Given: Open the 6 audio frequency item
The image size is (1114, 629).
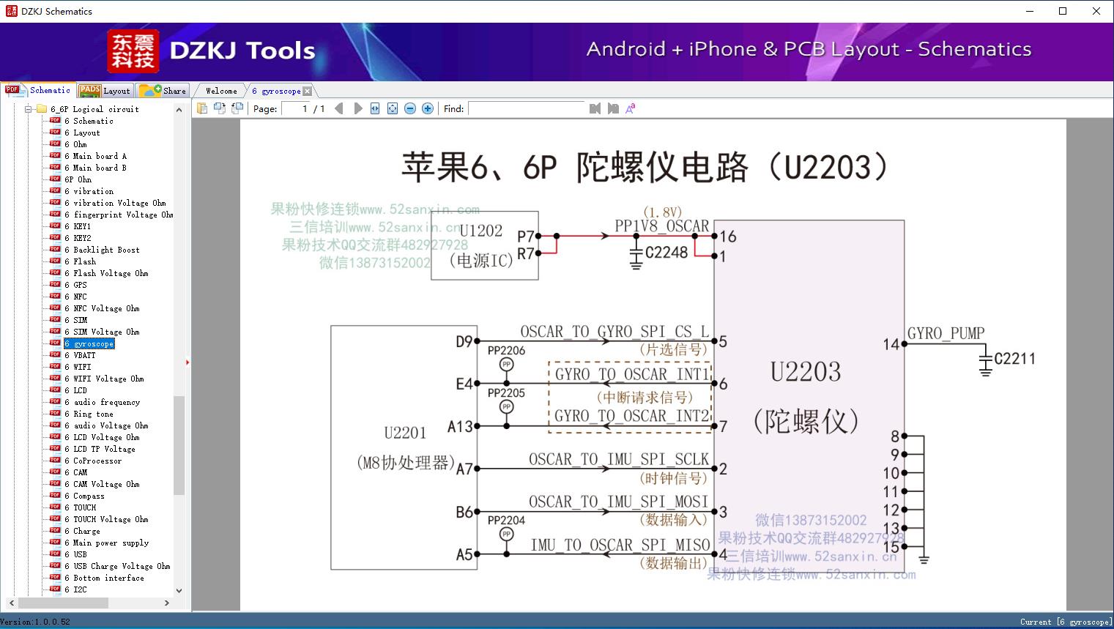Looking at the screenshot, I should (102, 402).
